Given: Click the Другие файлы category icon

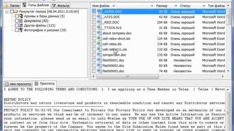Looking at the screenshot, I should 21,25.
